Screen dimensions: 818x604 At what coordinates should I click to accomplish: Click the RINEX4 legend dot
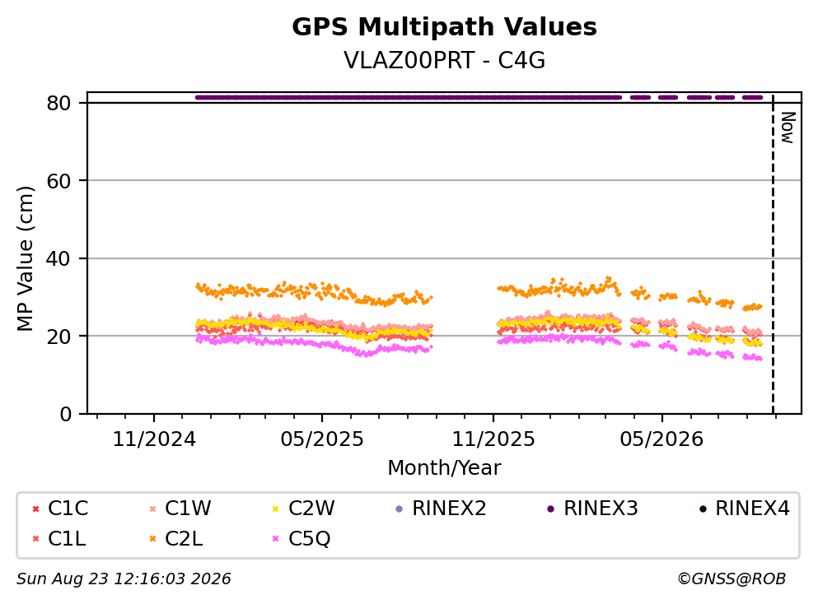tap(703, 509)
